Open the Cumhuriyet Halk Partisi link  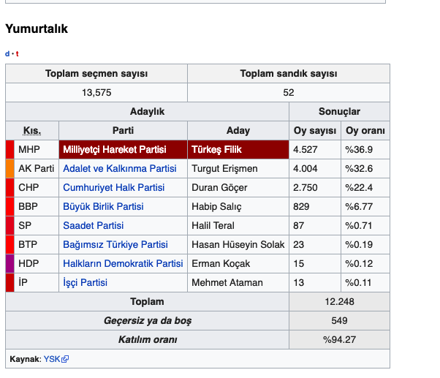[113, 187]
